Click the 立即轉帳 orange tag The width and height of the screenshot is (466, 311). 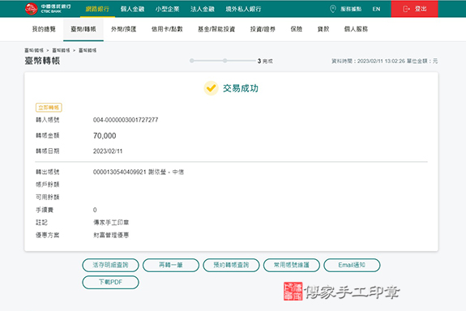[x=49, y=107]
